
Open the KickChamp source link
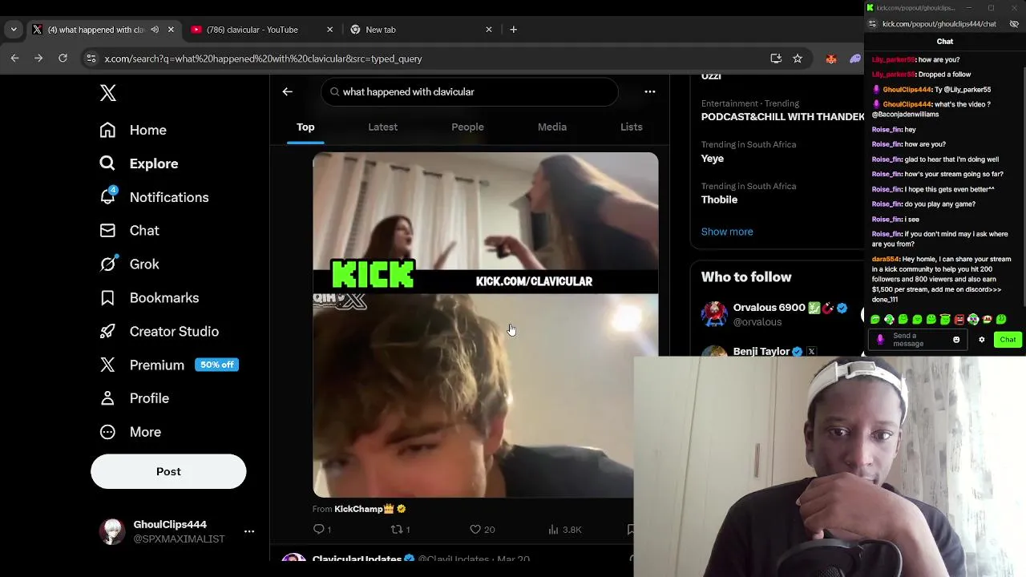pyautogui.click(x=358, y=509)
